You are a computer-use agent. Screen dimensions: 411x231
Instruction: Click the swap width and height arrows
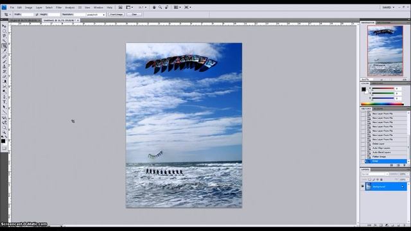[37, 14]
